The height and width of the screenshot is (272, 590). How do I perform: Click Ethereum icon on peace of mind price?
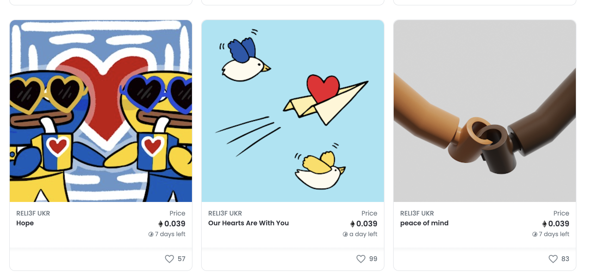(544, 224)
